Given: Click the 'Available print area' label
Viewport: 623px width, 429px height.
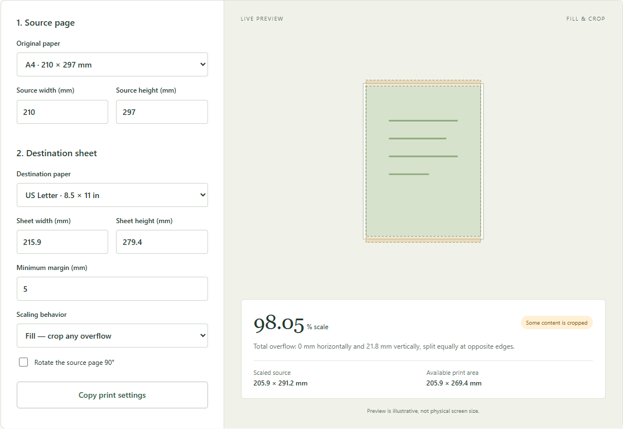Looking at the screenshot, I should tap(452, 373).
